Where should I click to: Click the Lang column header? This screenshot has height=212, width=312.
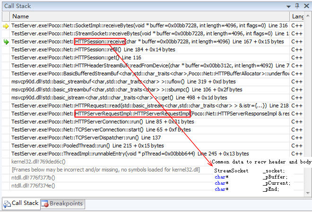point(299,16)
